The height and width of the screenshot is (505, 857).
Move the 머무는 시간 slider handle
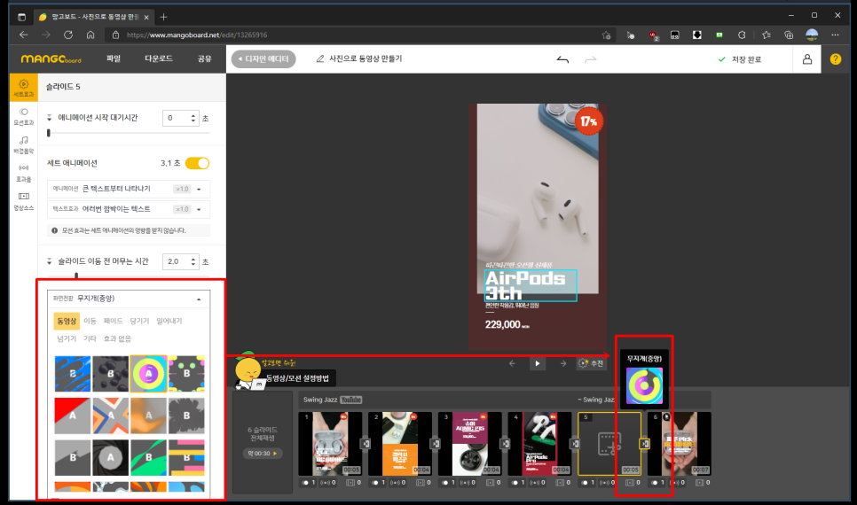coord(76,276)
